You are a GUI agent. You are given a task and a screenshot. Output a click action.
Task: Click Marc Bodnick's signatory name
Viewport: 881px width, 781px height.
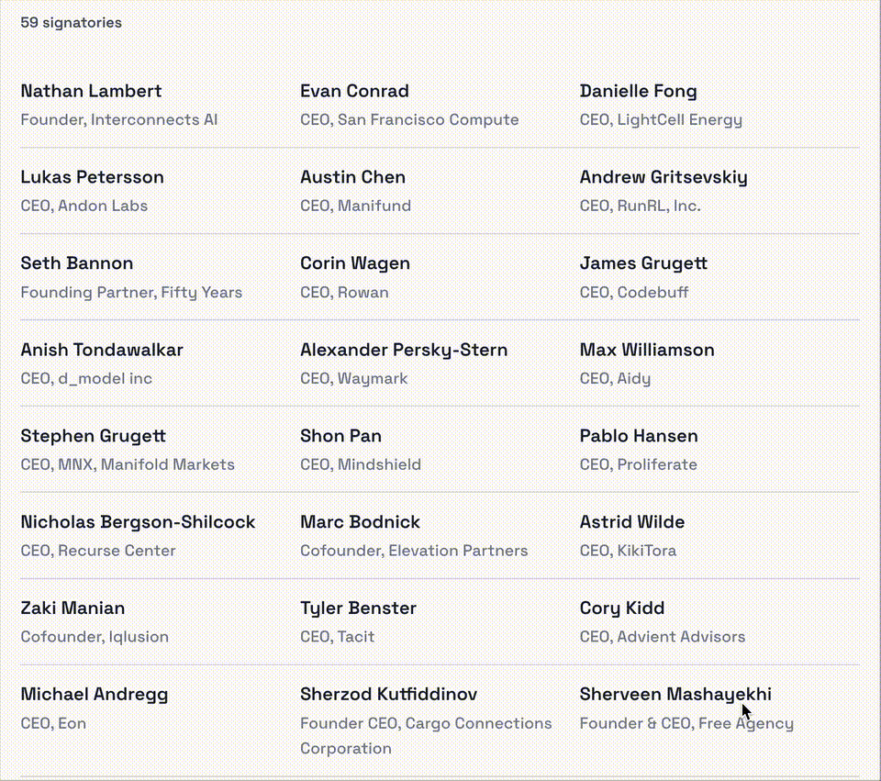tap(360, 522)
